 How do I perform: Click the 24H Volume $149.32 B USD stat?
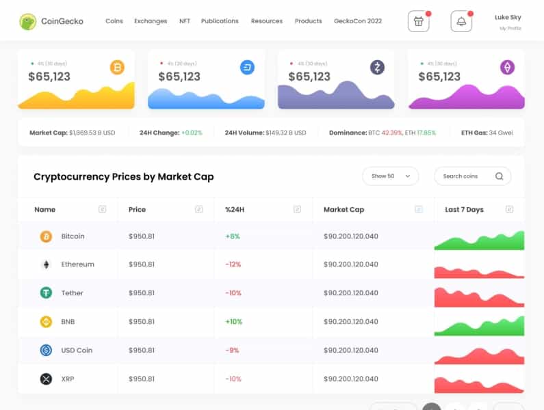265,133
